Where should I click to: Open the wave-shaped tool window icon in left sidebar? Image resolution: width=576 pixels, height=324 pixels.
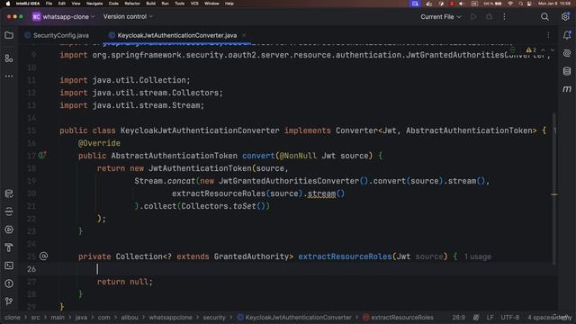tap(9, 211)
